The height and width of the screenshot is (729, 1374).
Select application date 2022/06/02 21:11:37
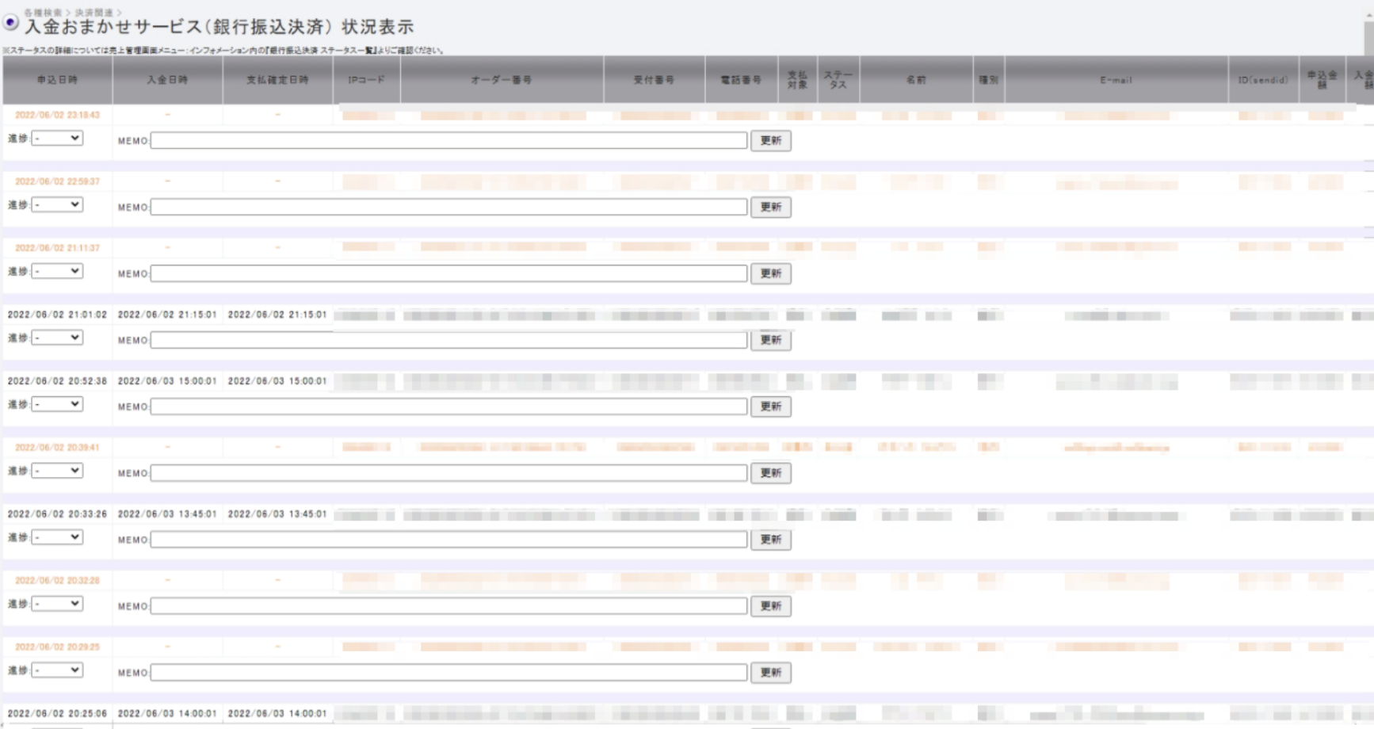[57, 248]
